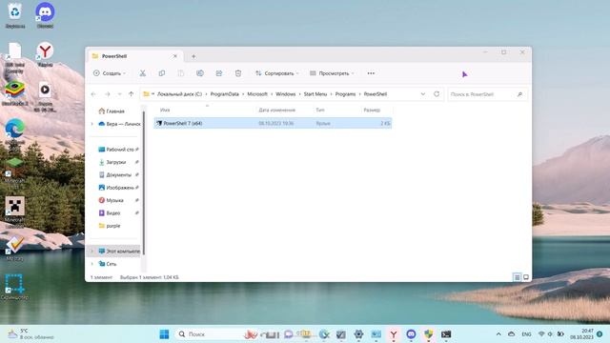Viewport: 610px width, 343px height.
Task: Select the PowerShell 7 (x64) shortcut
Action: tap(273, 123)
